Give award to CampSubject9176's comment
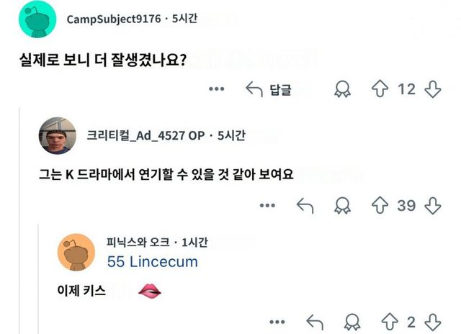Image resolution: width=461 pixels, height=334 pixels. [342, 89]
